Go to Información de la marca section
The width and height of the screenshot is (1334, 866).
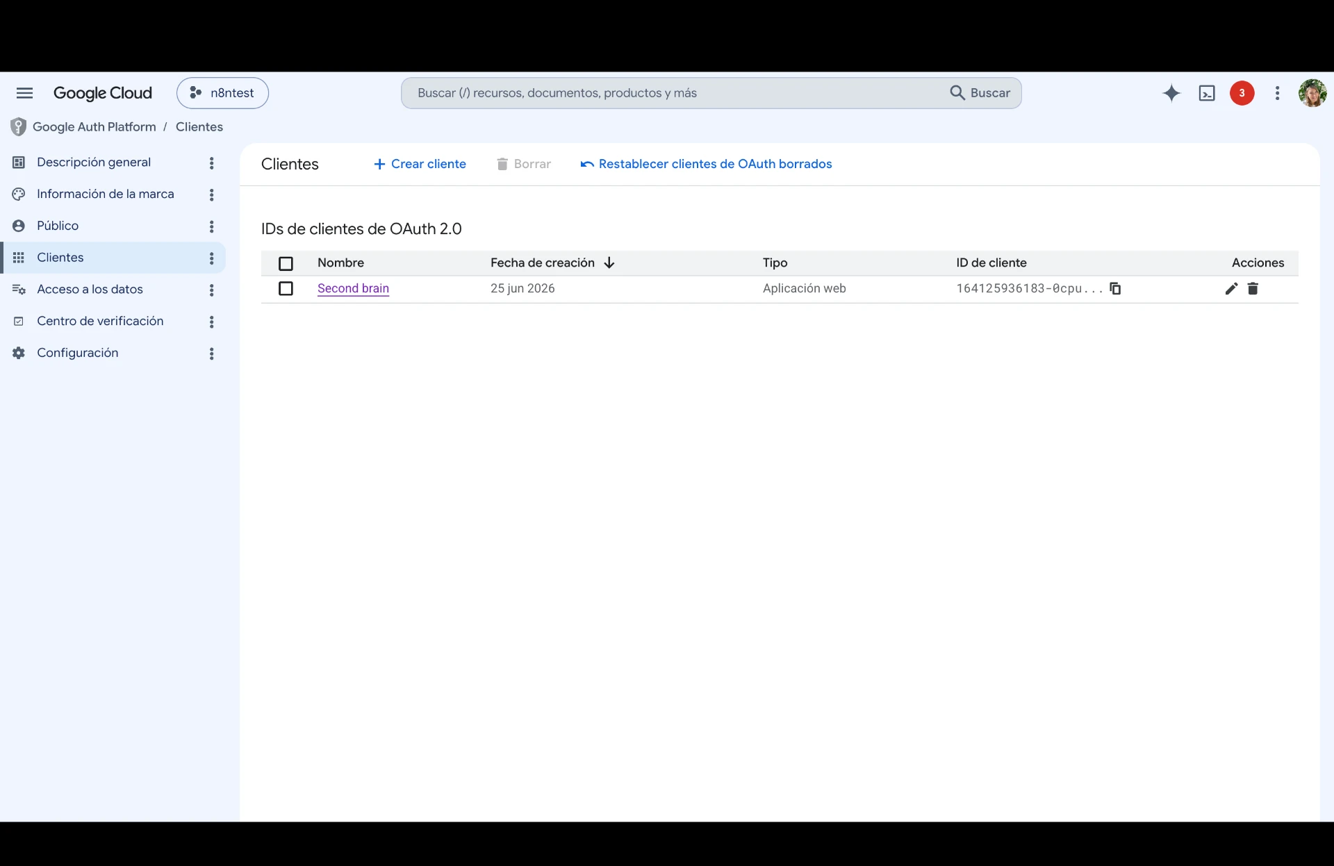tap(106, 194)
